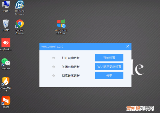Click the 关于 button

pos(109,76)
